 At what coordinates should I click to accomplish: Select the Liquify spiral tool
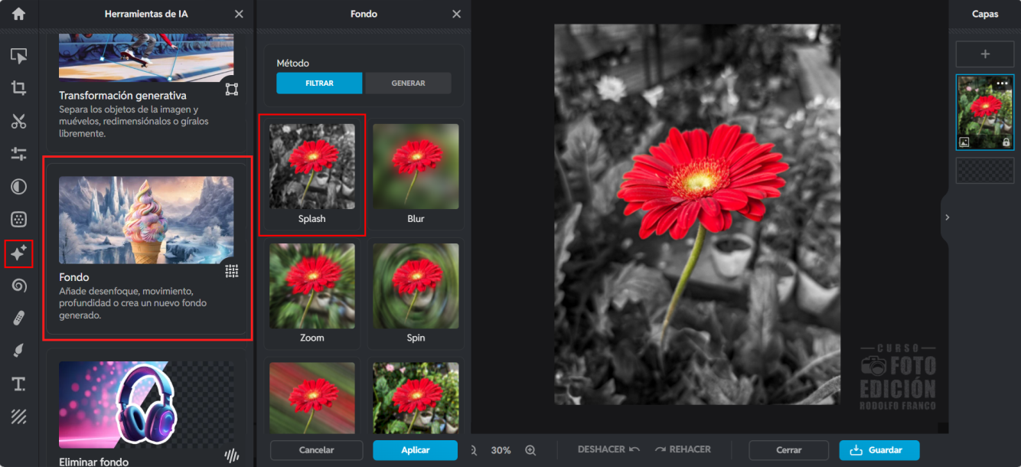pyautogui.click(x=18, y=286)
